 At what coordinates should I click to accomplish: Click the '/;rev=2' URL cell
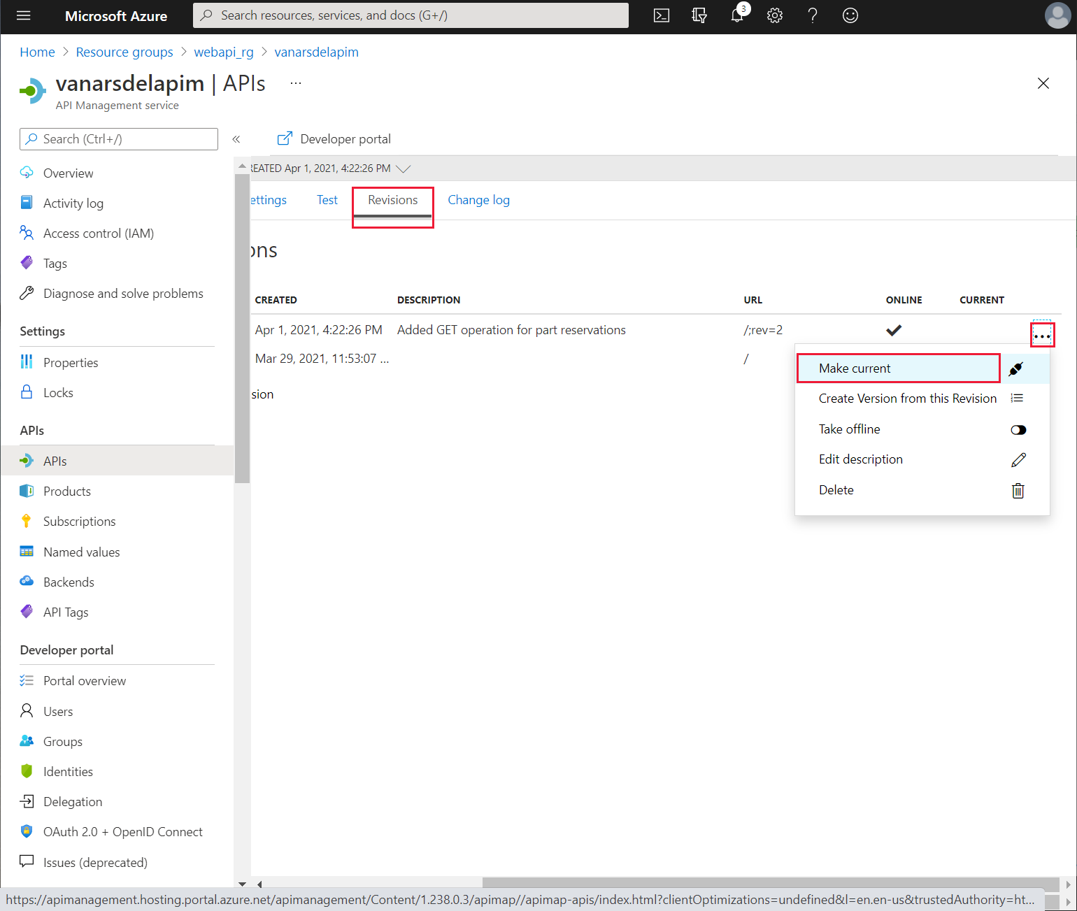coord(763,330)
